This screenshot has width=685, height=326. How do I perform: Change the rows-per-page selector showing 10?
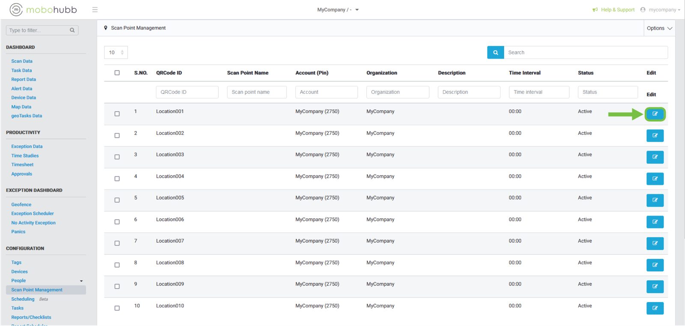pos(116,53)
